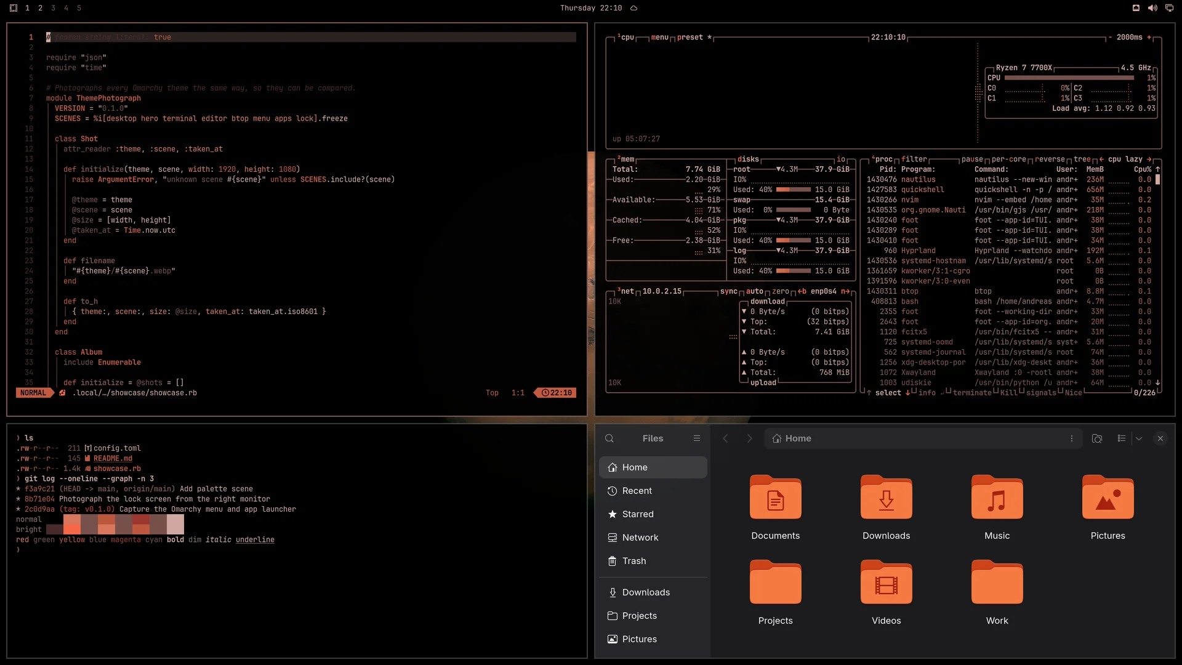
Task: Switch to workspace 2 in top bar
Action: tap(40, 8)
